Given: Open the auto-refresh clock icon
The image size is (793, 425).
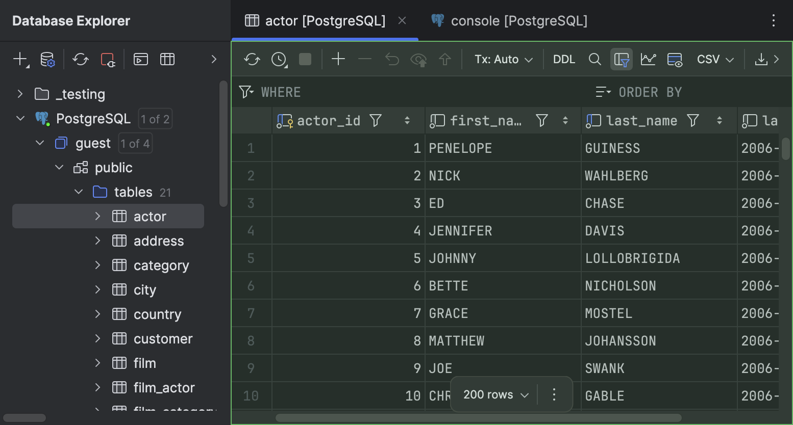Looking at the screenshot, I should pos(279,59).
